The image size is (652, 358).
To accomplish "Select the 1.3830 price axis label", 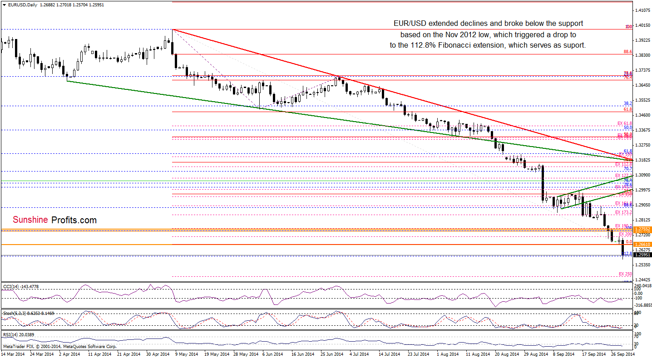I will [643, 55].
